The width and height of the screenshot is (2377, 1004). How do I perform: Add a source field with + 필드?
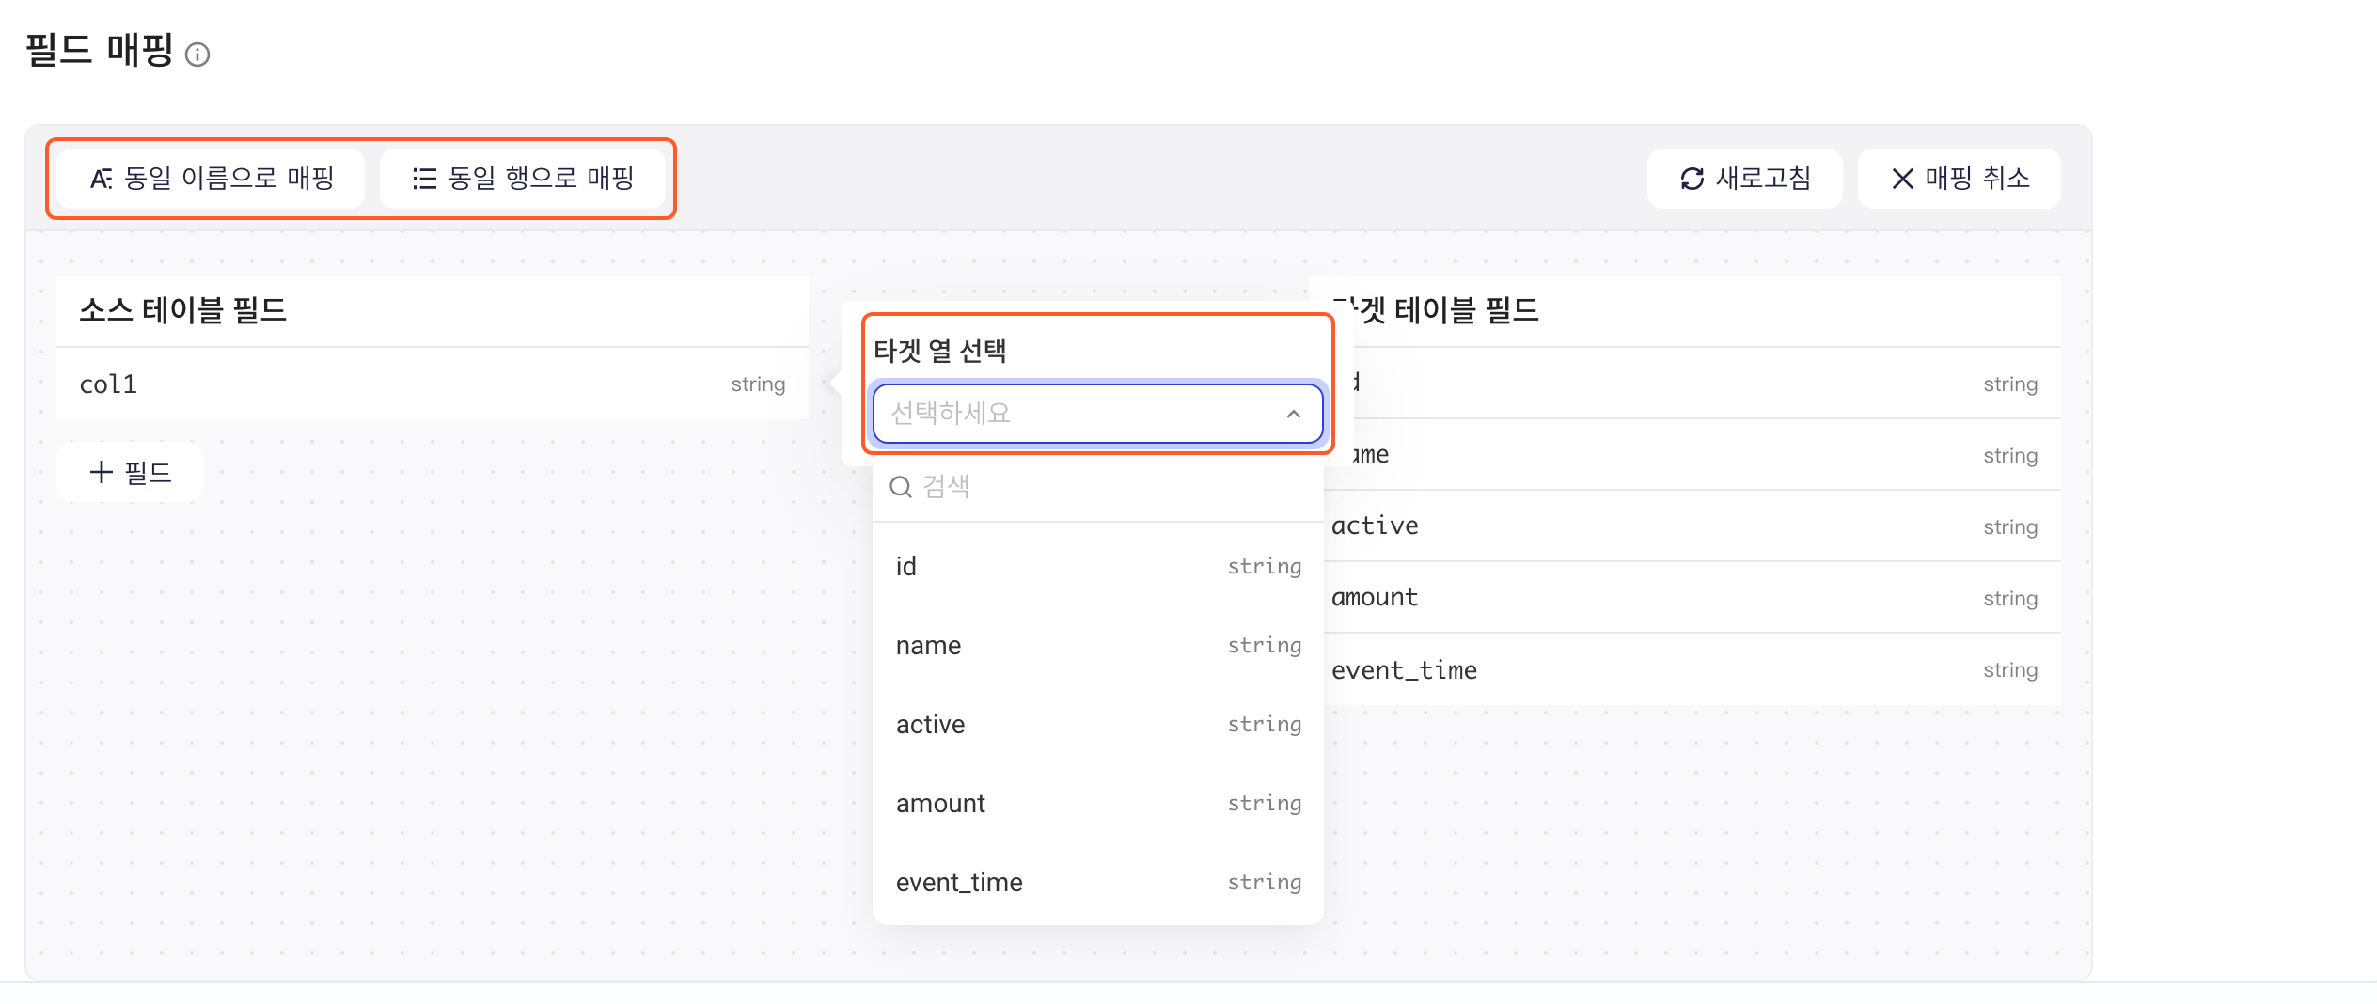coord(130,472)
